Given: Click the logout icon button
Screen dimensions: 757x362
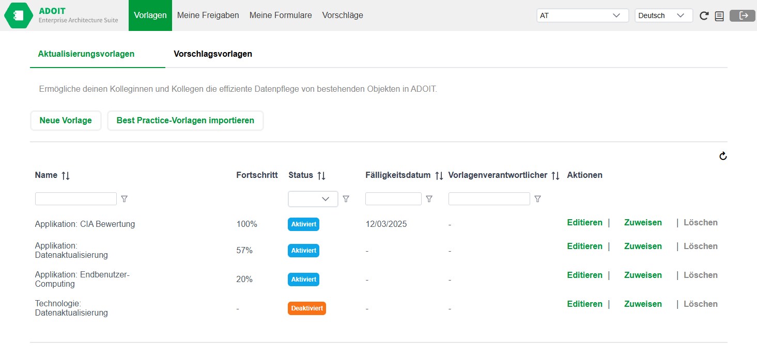Looking at the screenshot, I should 743,15.
